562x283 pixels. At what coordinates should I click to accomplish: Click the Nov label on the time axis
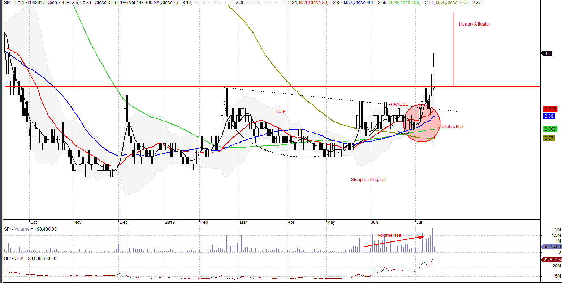click(77, 222)
